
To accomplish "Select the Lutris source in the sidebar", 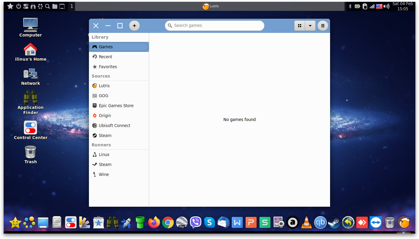I will tap(119, 86).
